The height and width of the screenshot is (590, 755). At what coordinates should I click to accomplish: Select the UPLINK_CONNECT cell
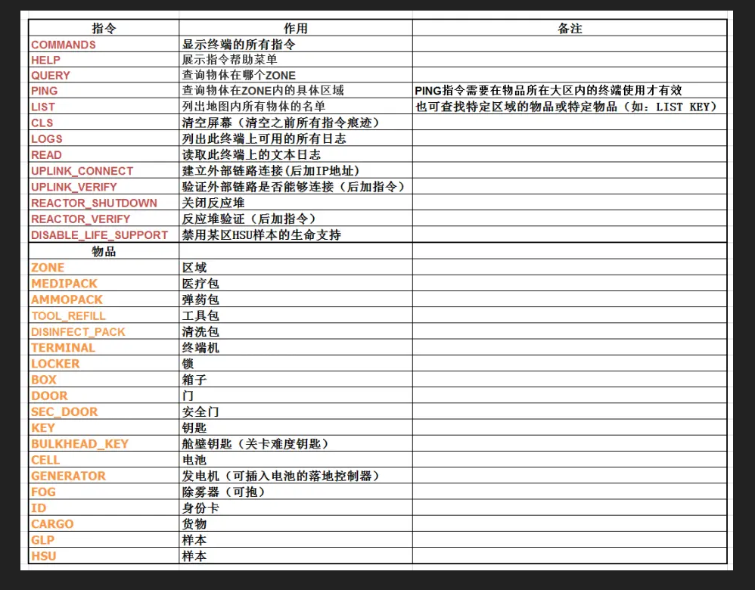coord(104,170)
